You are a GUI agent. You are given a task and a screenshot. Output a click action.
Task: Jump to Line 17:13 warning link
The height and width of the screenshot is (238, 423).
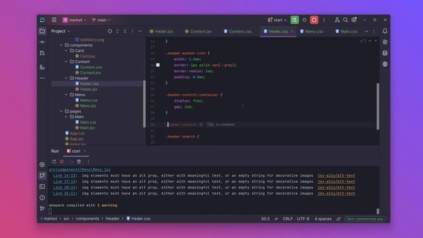(x=65, y=182)
